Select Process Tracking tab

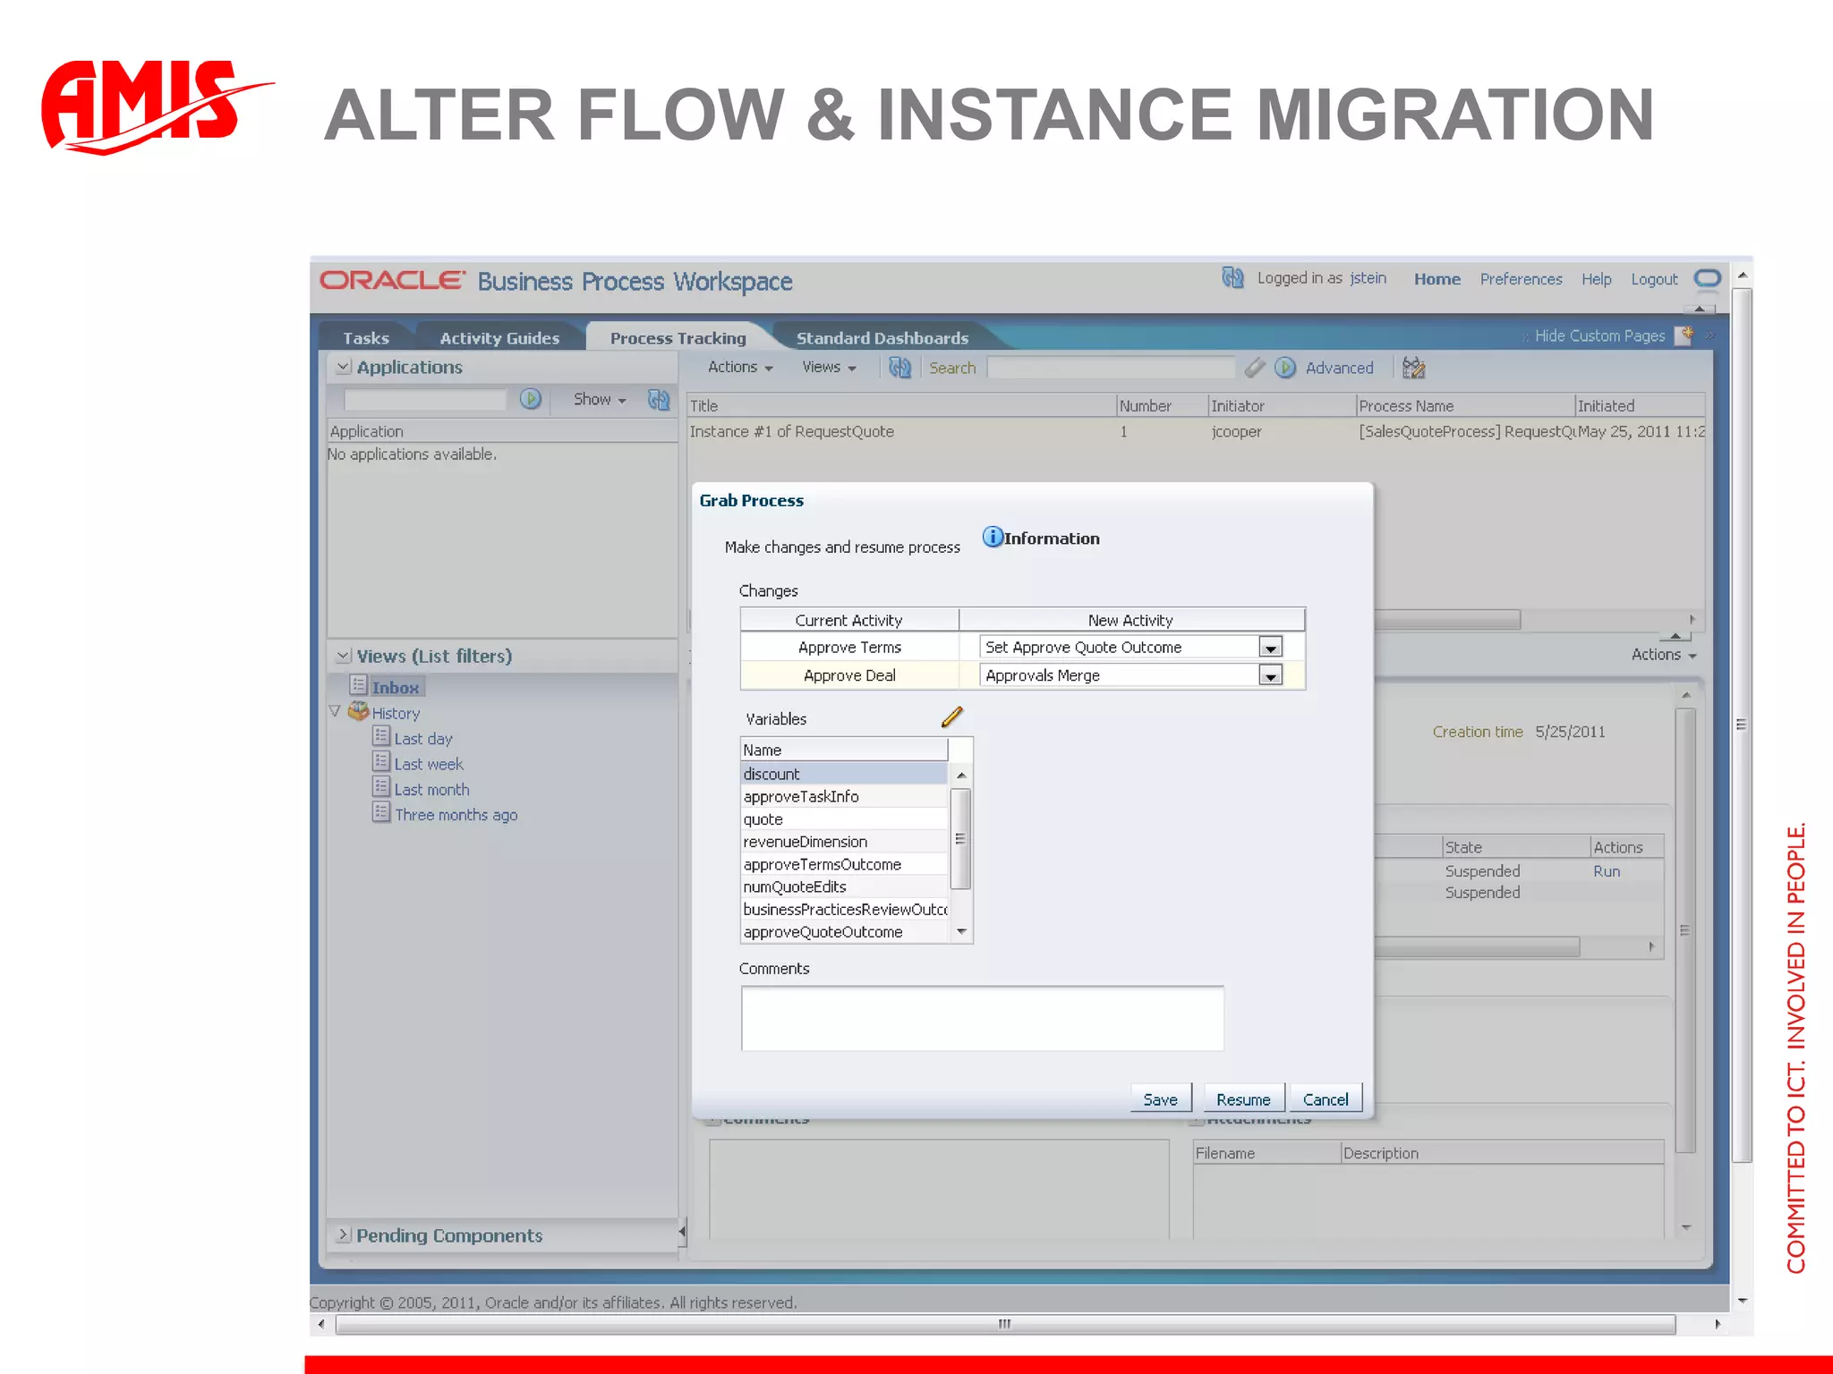tap(678, 338)
